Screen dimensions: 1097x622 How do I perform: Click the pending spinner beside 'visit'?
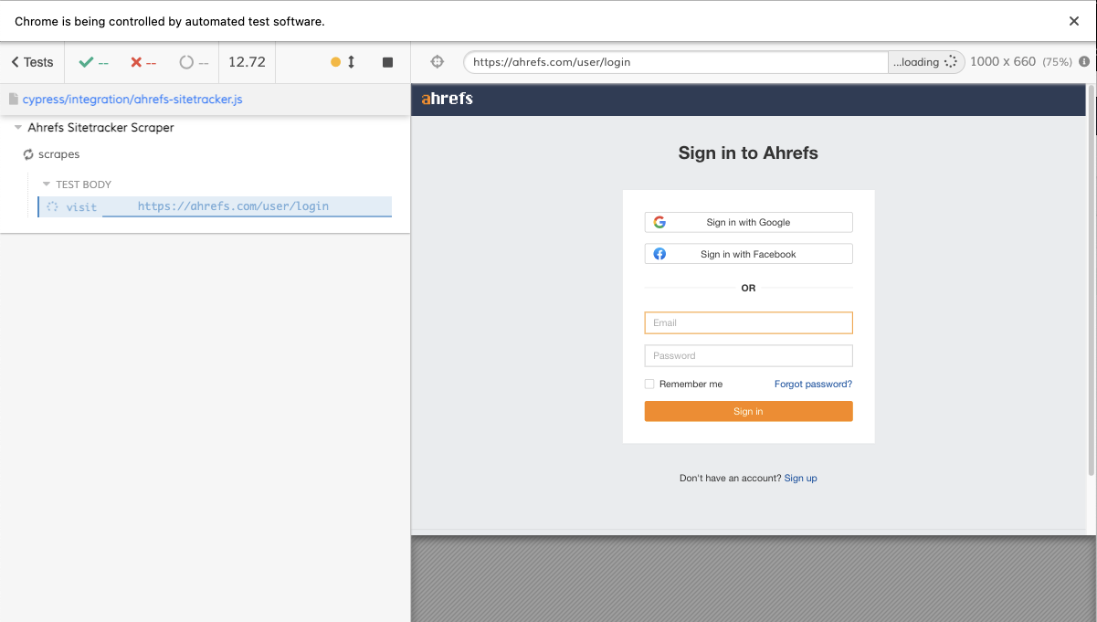(x=52, y=207)
